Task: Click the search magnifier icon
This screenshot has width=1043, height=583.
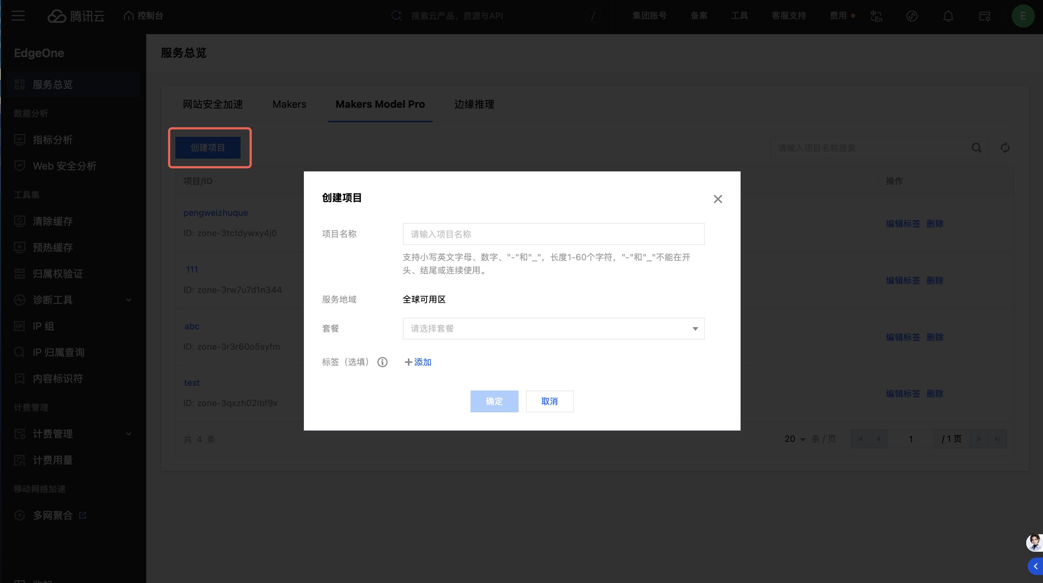Action: pyautogui.click(x=977, y=148)
